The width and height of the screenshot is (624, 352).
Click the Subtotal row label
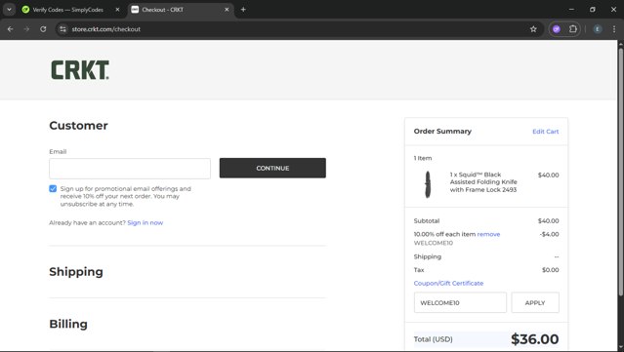click(427, 221)
